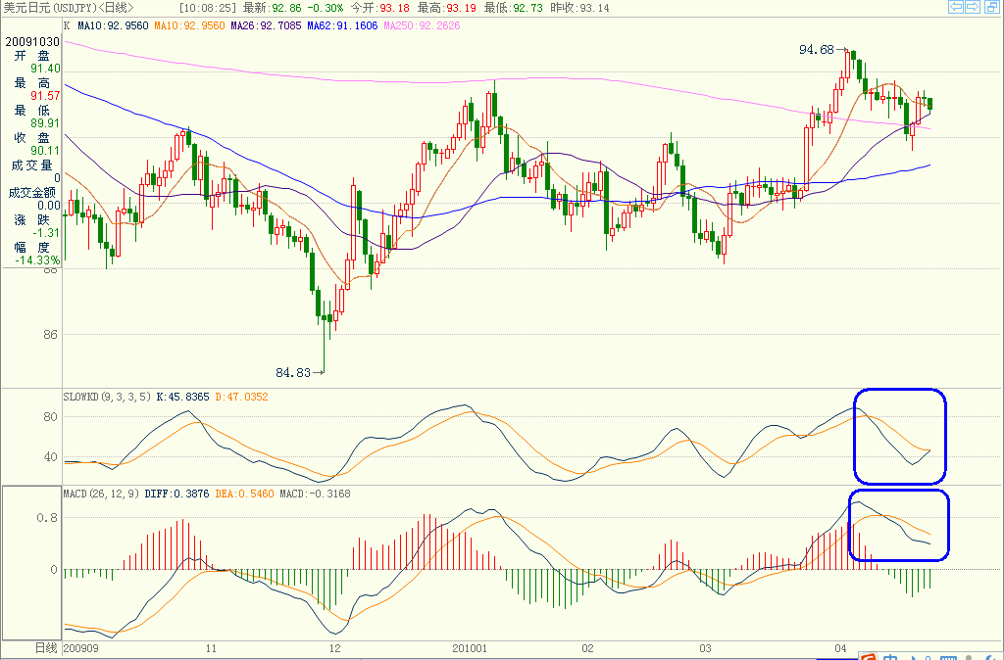Screen dimensions: 1004x660
Task: Click the 02 month marker on the date axis
Action: pos(588,648)
